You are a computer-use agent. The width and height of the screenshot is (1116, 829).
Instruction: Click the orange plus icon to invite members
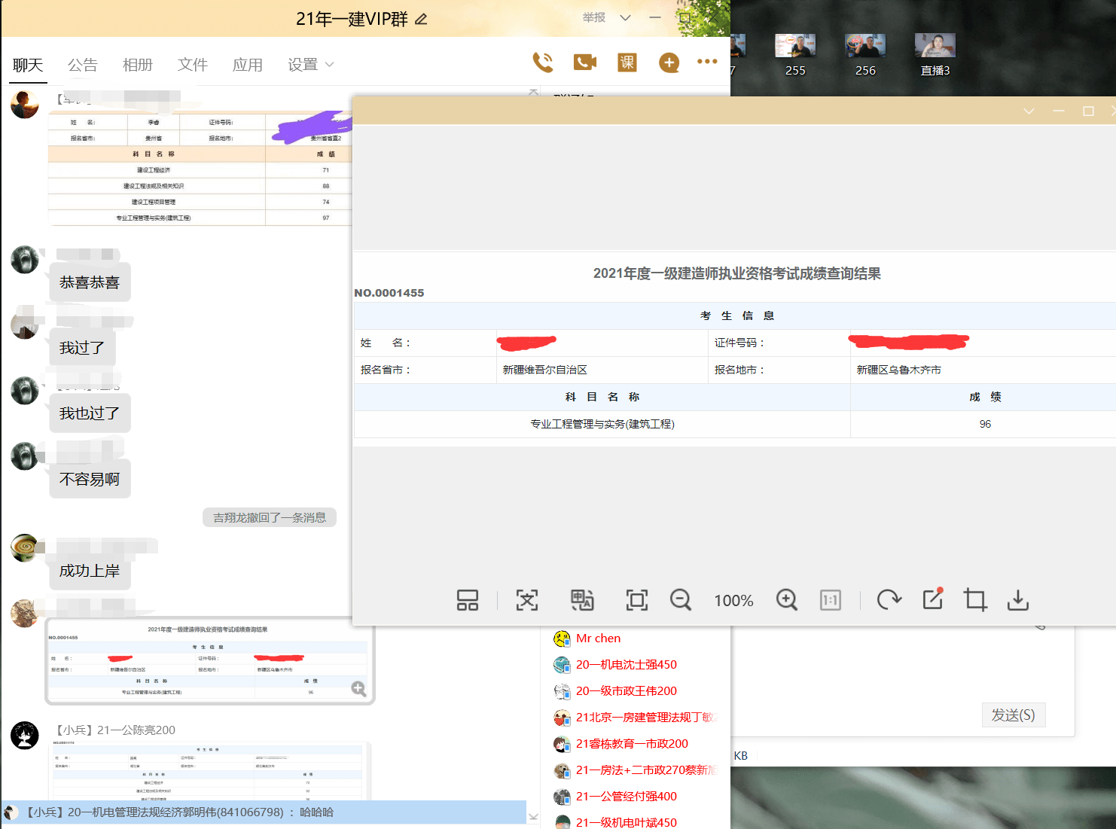click(669, 62)
